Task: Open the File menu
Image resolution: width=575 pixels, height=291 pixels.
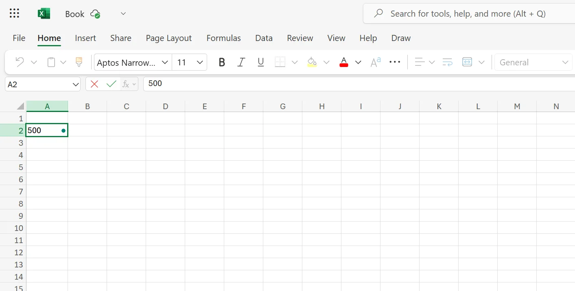Action: 19,38
